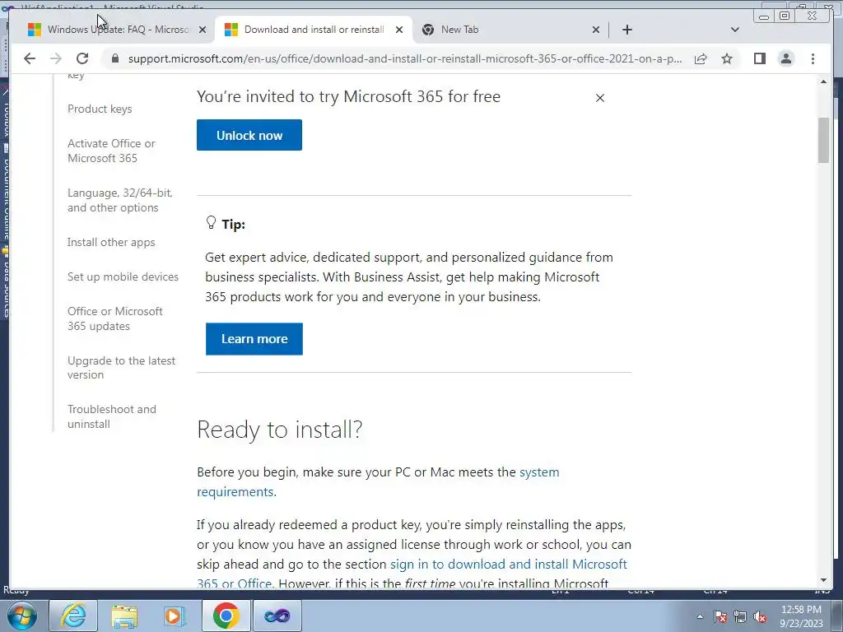Click the Tip lightbulb icon
The image size is (843, 632).
point(211,222)
